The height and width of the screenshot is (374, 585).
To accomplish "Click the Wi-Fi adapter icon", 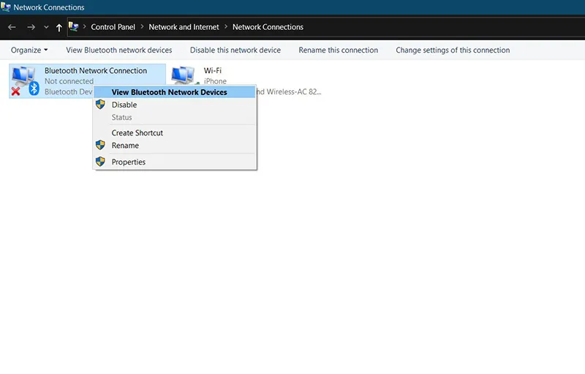I will [184, 78].
